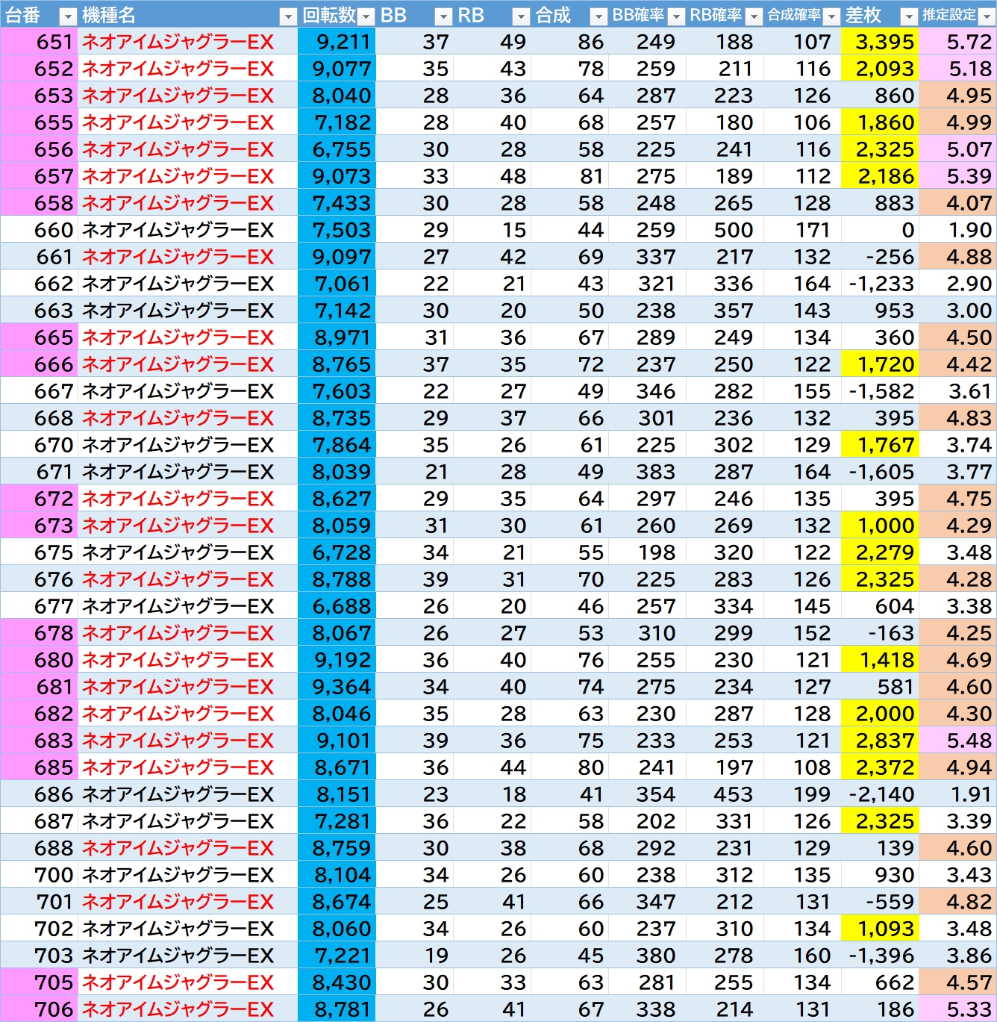Image resolution: width=997 pixels, height=1022 pixels.
Task: Click the 差枚 cell showing 1,000
Action: 880,526
